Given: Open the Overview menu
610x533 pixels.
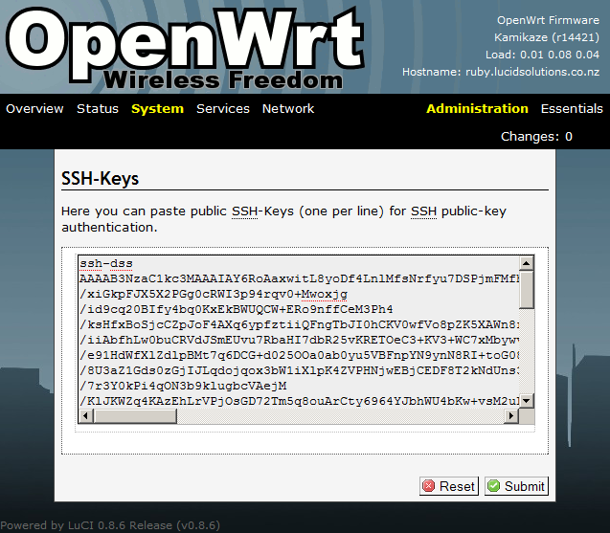Looking at the screenshot, I should pyautogui.click(x=34, y=108).
